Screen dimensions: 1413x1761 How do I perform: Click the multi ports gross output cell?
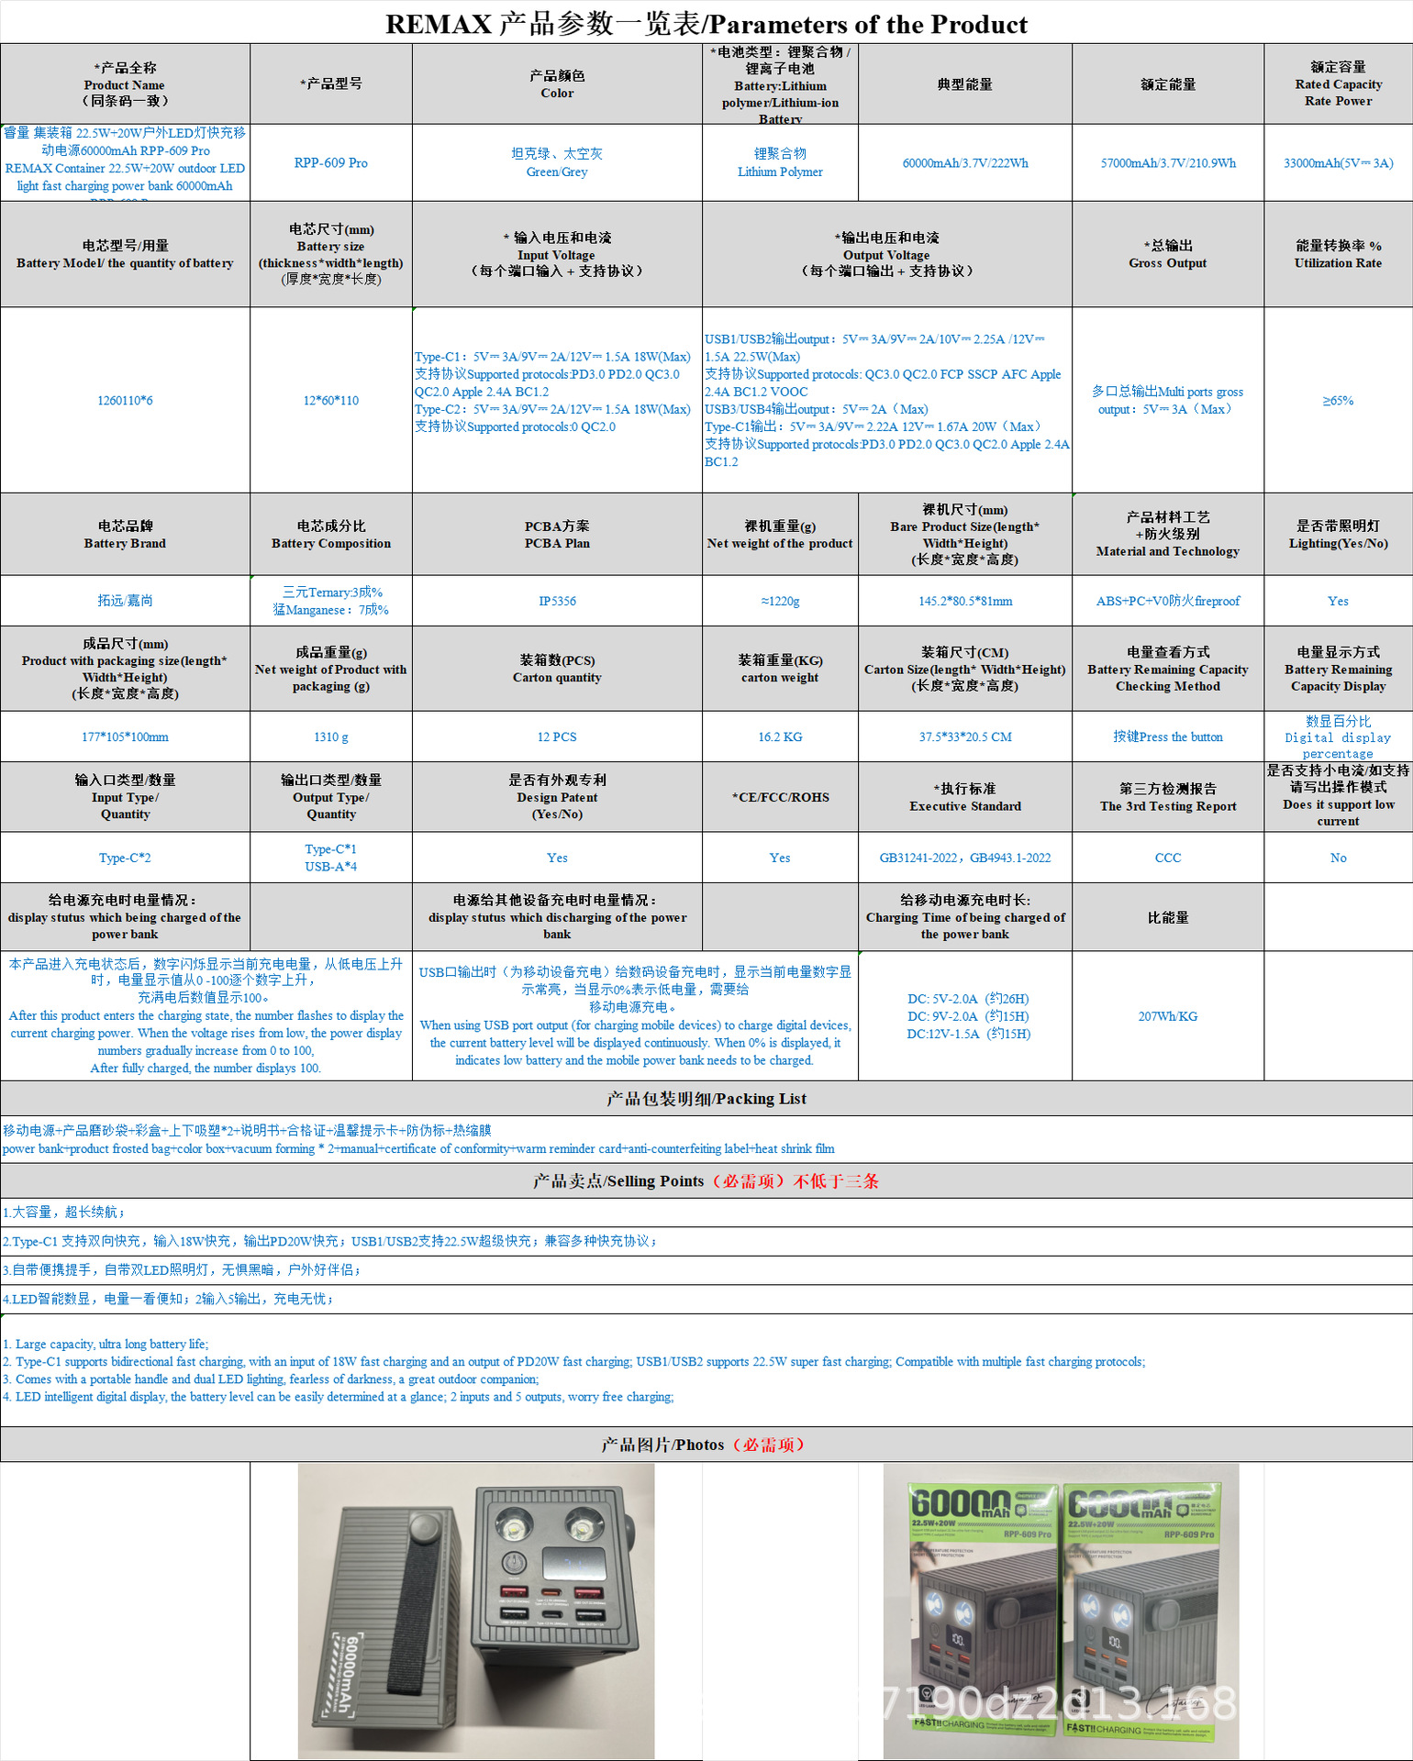pyautogui.click(x=1168, y=400)
